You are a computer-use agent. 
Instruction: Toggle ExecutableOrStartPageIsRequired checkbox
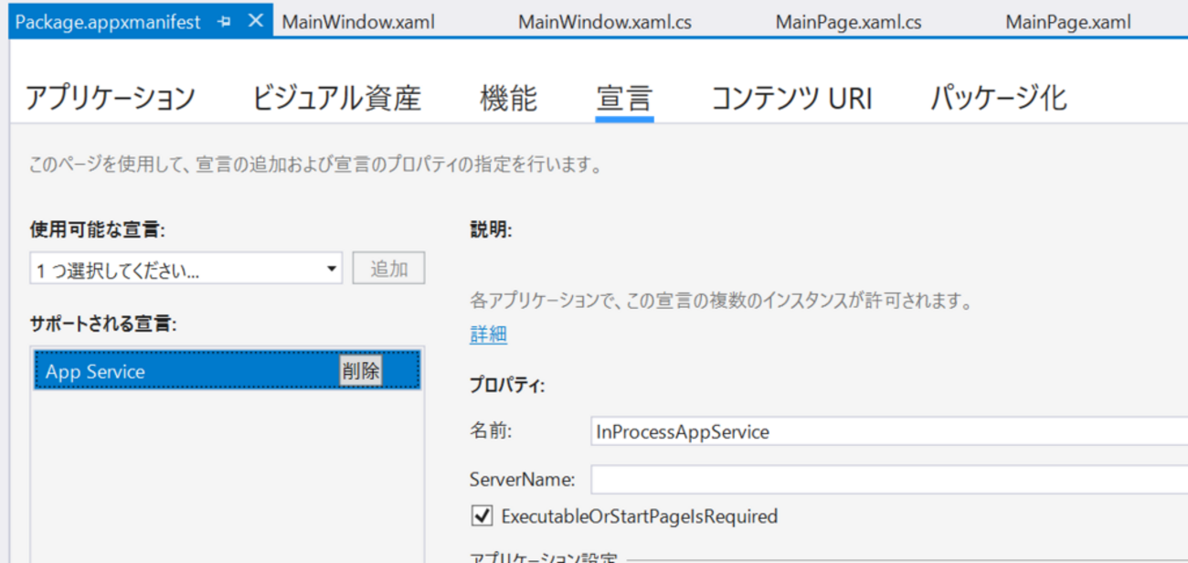click(482, 516)
